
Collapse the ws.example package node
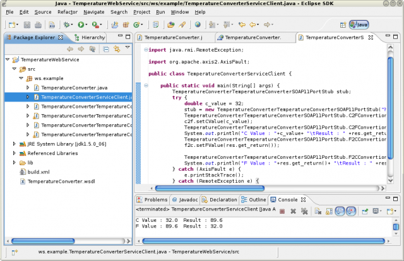[x=21, y=78]
